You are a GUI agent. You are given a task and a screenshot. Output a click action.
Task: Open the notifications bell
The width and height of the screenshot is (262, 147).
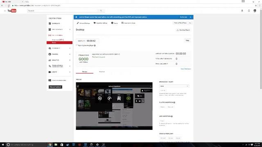click(x=249, y=11)
